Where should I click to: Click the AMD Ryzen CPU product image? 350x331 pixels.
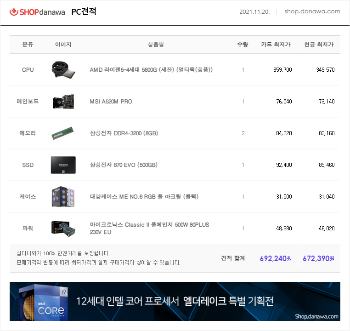(63, 70)
